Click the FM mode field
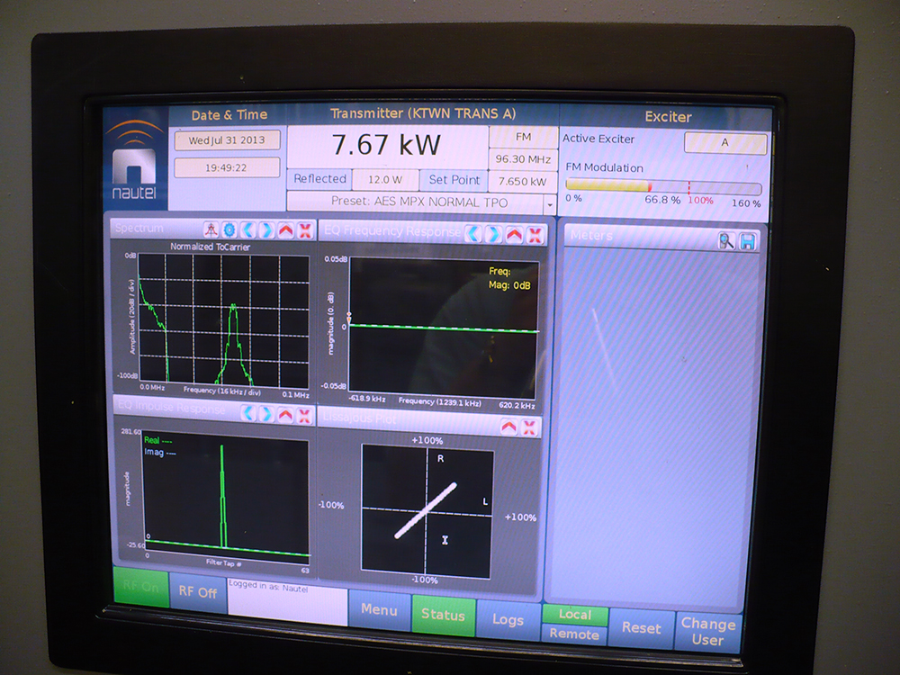Viewport: 900px width, 675px height. click(x=523, y=137)
